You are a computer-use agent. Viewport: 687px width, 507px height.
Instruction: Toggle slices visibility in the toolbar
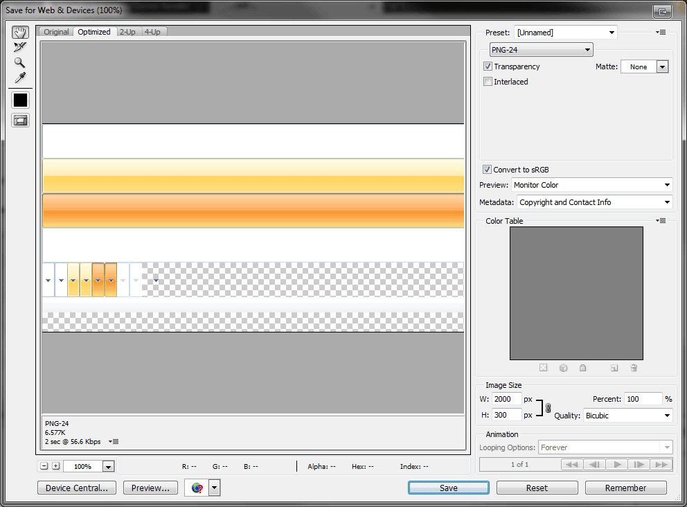(19, 120)
